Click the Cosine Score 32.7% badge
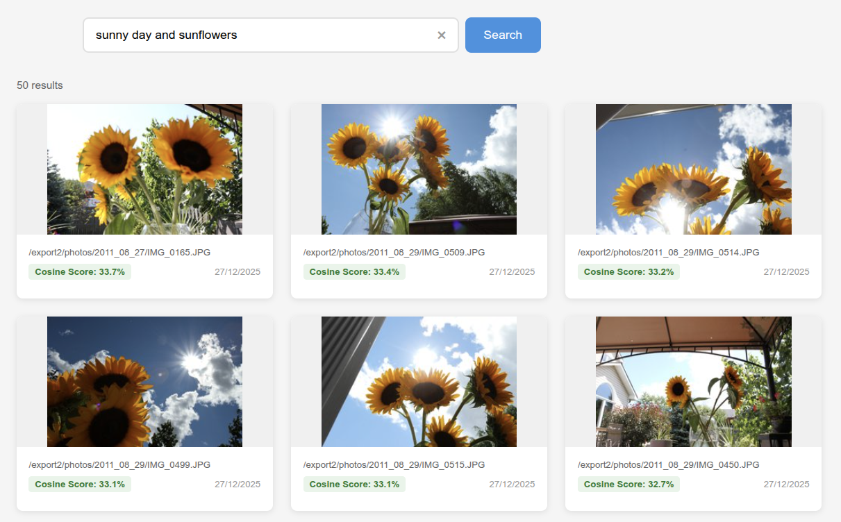 pos(628,485)
